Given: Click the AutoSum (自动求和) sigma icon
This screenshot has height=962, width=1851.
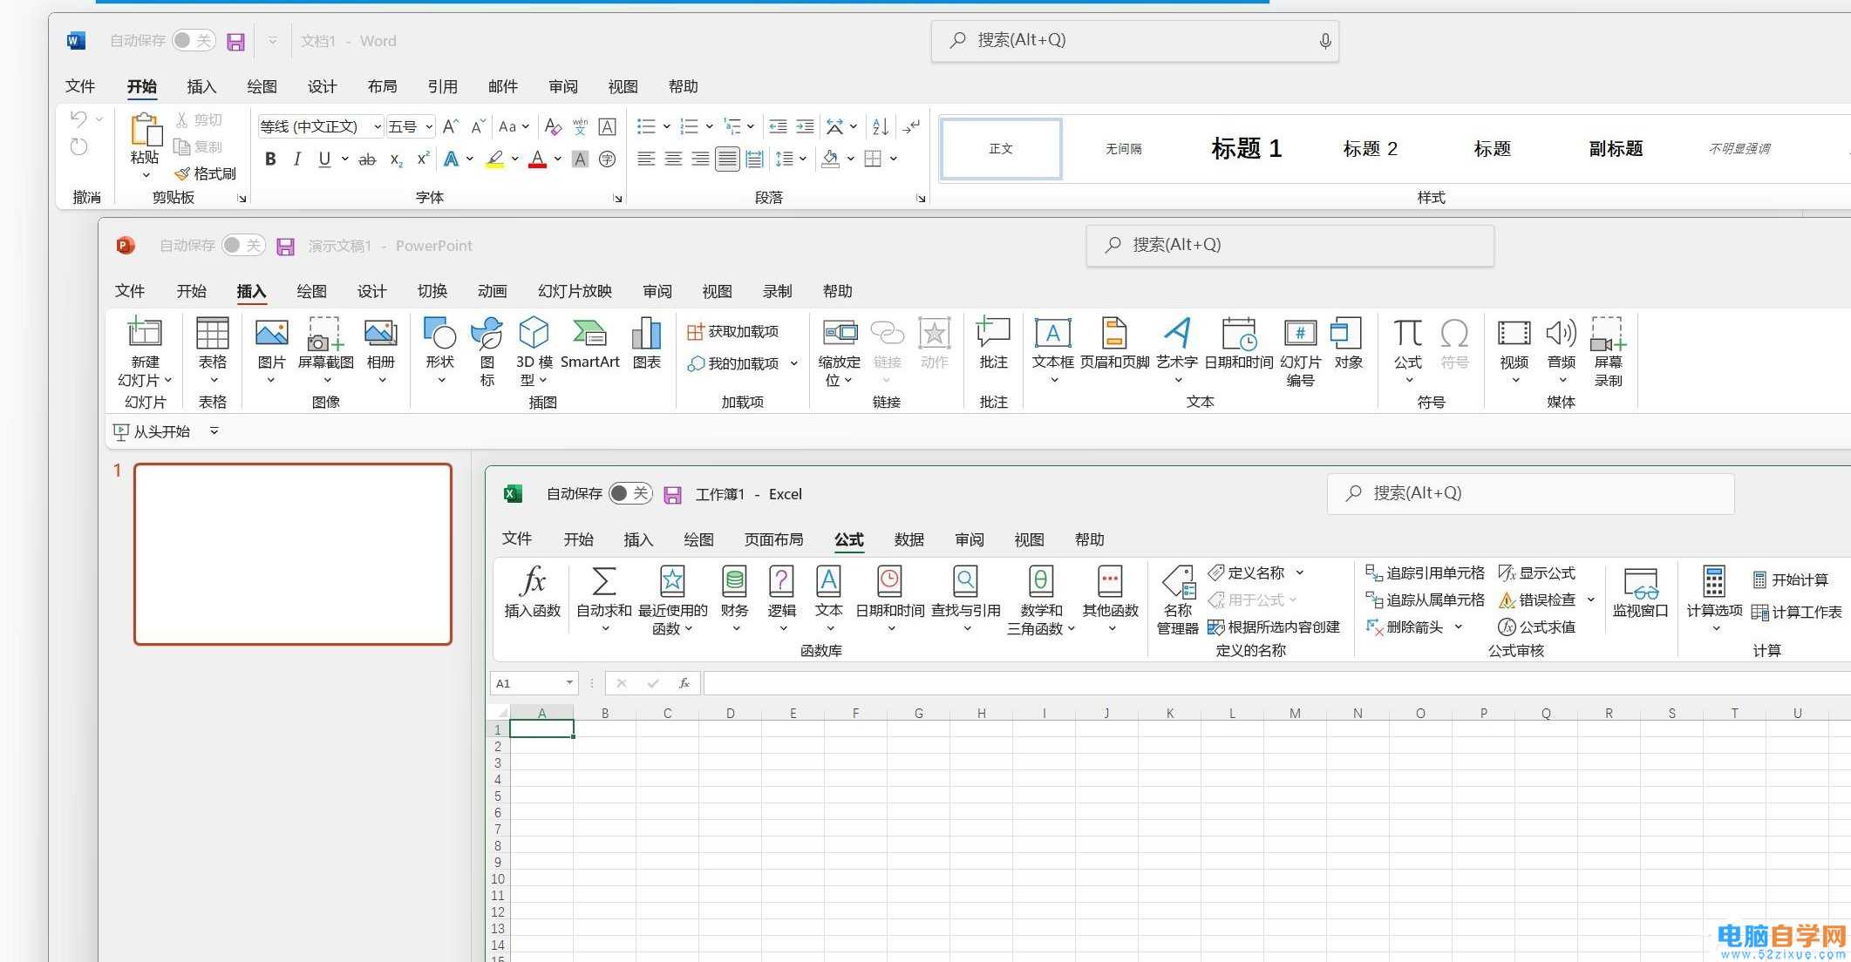Looking at the screenshot, I should tap(603, 582).
